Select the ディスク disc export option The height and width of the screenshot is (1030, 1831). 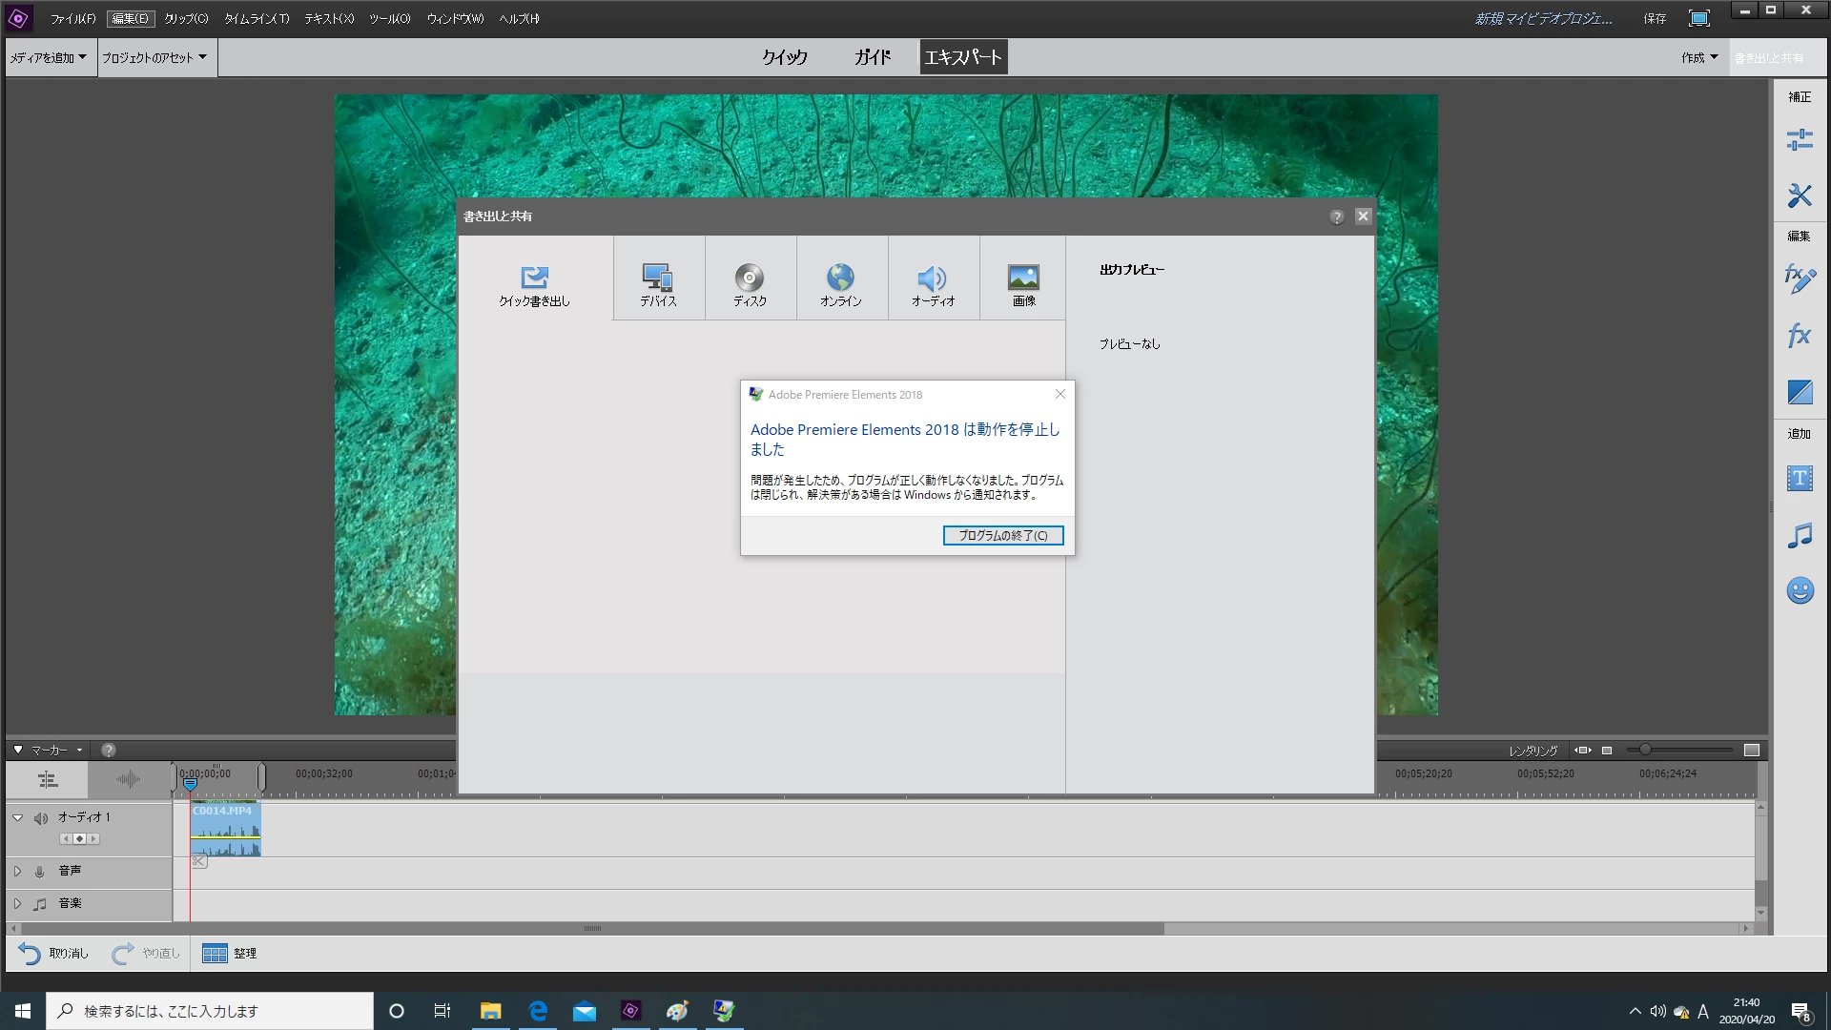pos(750,284)
